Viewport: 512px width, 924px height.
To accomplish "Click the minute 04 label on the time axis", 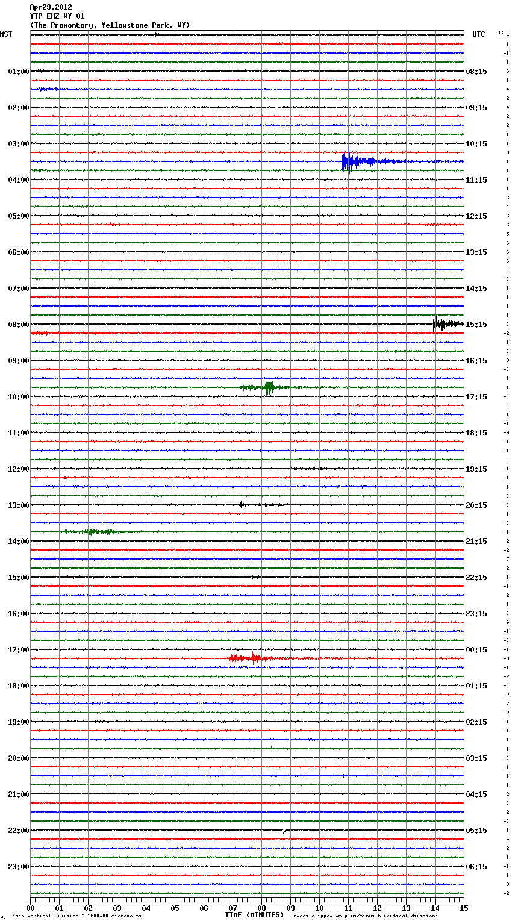I will click(x=146, y=908).
